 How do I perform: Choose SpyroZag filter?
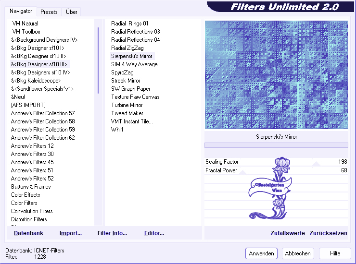click(122, 72)
